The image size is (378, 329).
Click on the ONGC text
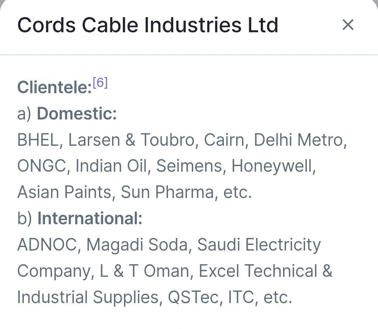[x=42, y=166]
